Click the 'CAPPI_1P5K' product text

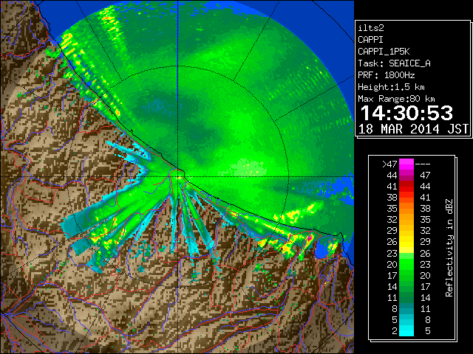click(384, 52)
